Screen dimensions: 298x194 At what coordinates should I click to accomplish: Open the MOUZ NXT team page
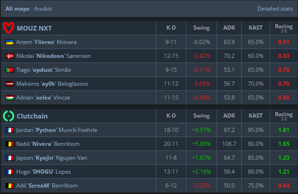pos(34,28)
